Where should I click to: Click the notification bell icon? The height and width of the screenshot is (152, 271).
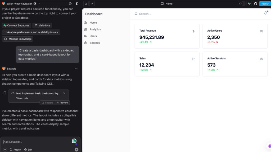tap(266, 13)
